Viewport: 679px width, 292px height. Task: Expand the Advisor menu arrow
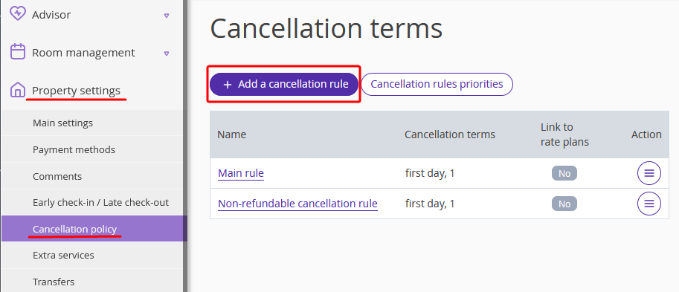click(167, 16)
